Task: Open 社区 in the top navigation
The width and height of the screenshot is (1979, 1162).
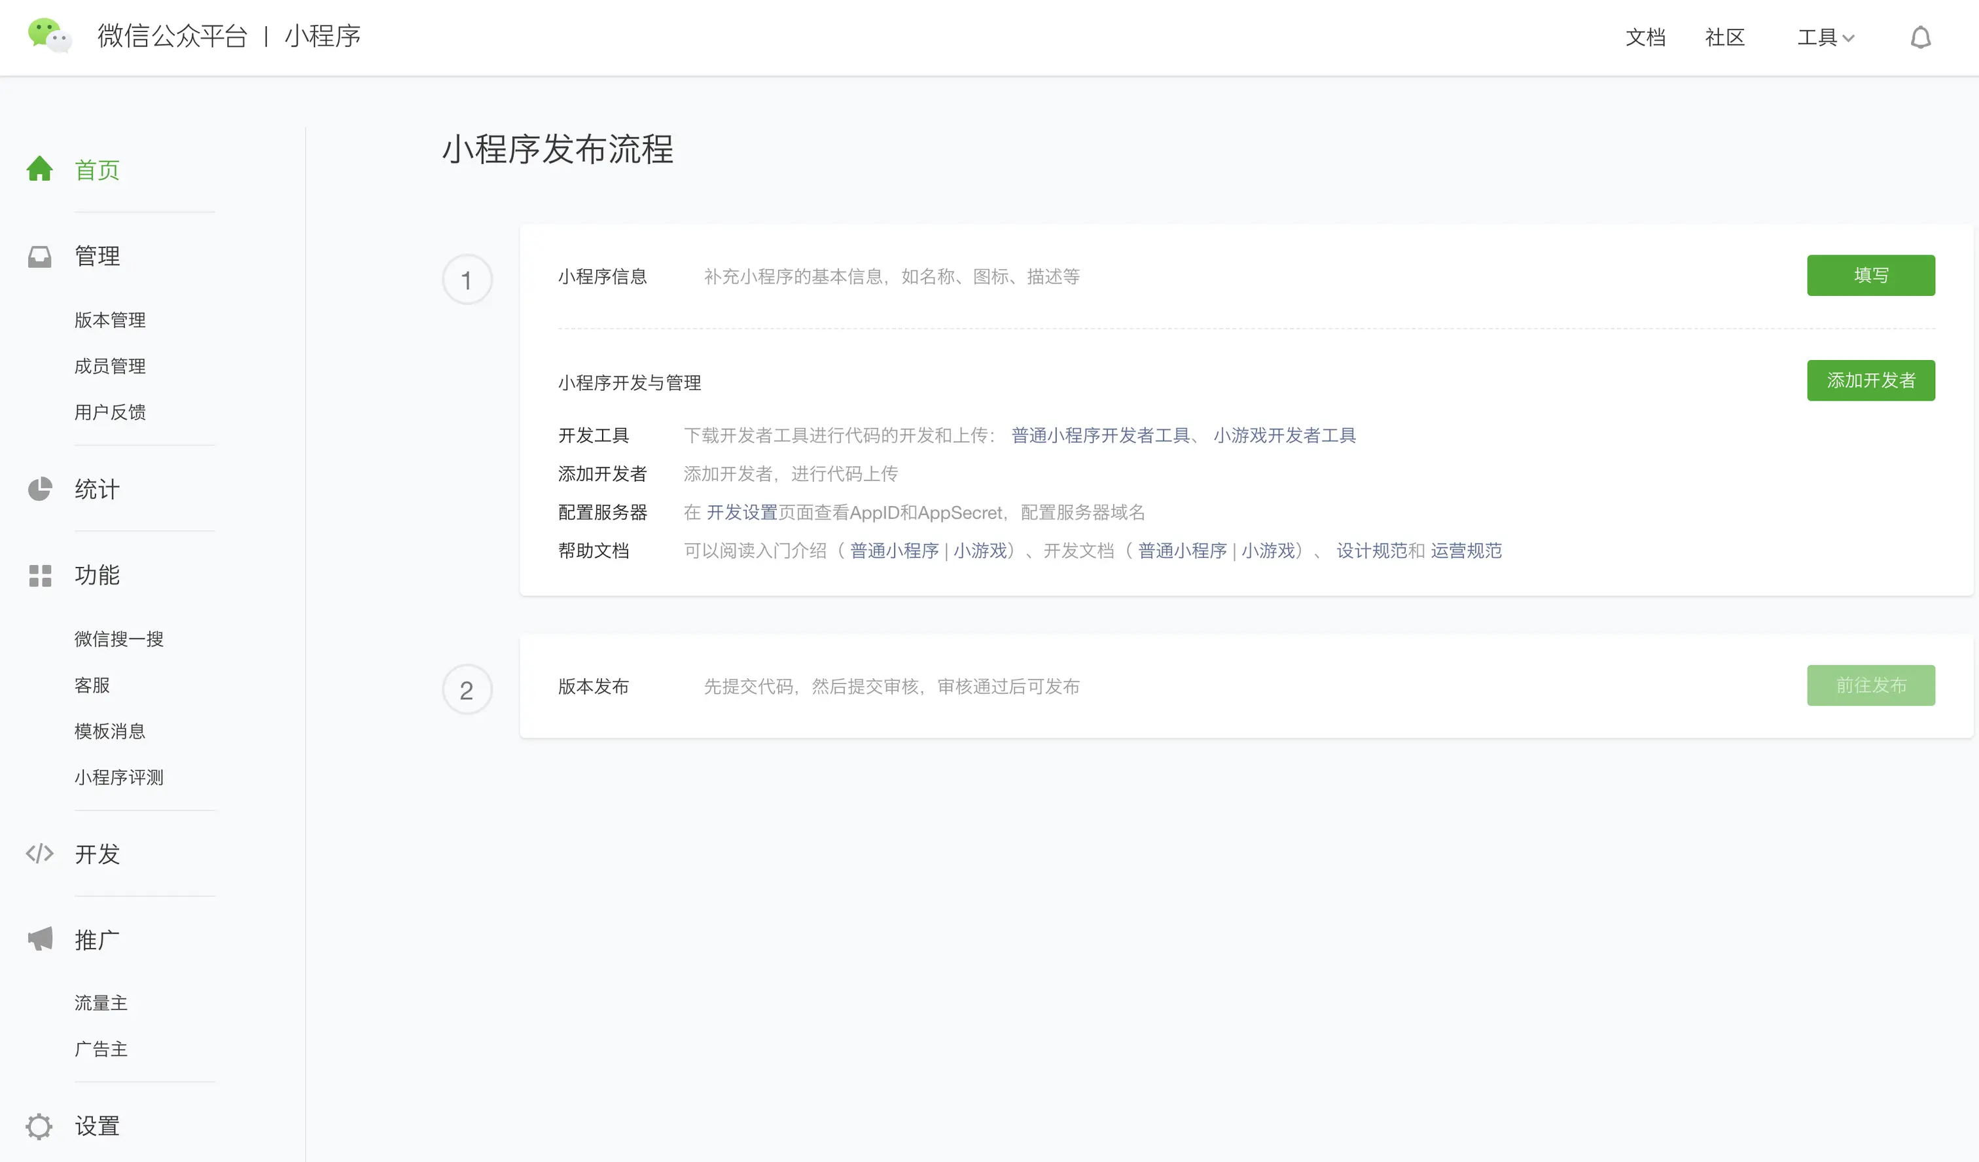Action: click(1724, 38)
